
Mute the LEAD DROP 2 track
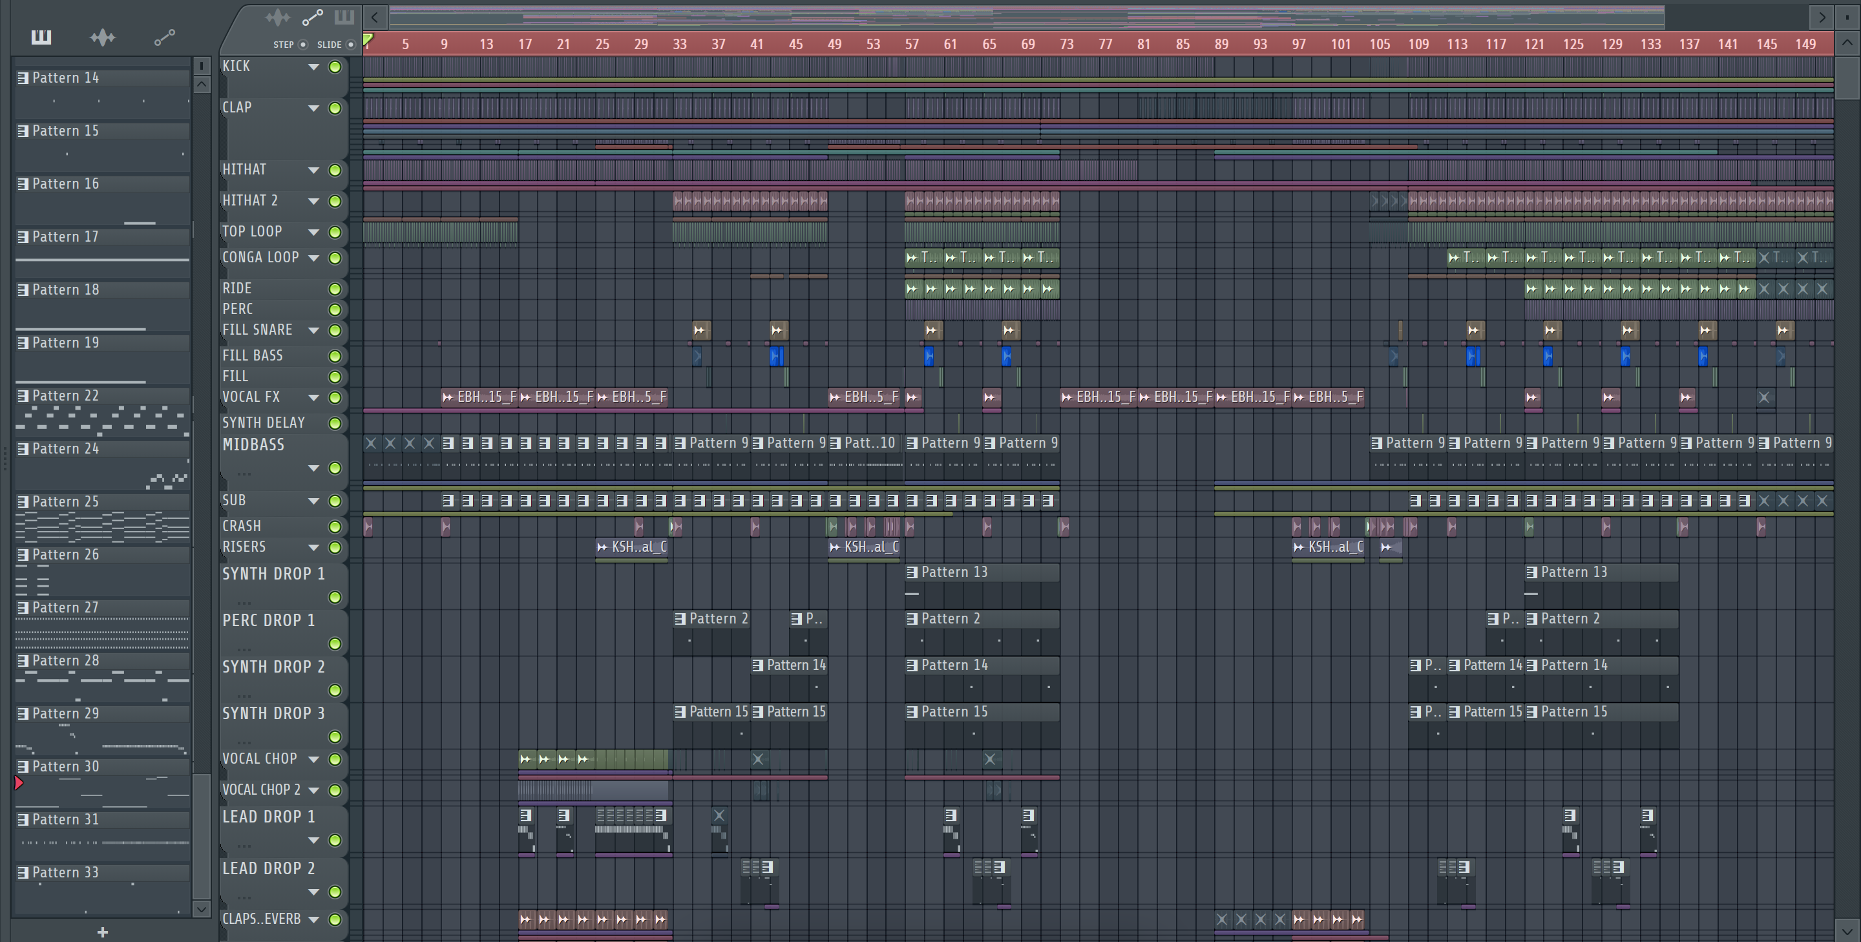click(x=335, y=892)
